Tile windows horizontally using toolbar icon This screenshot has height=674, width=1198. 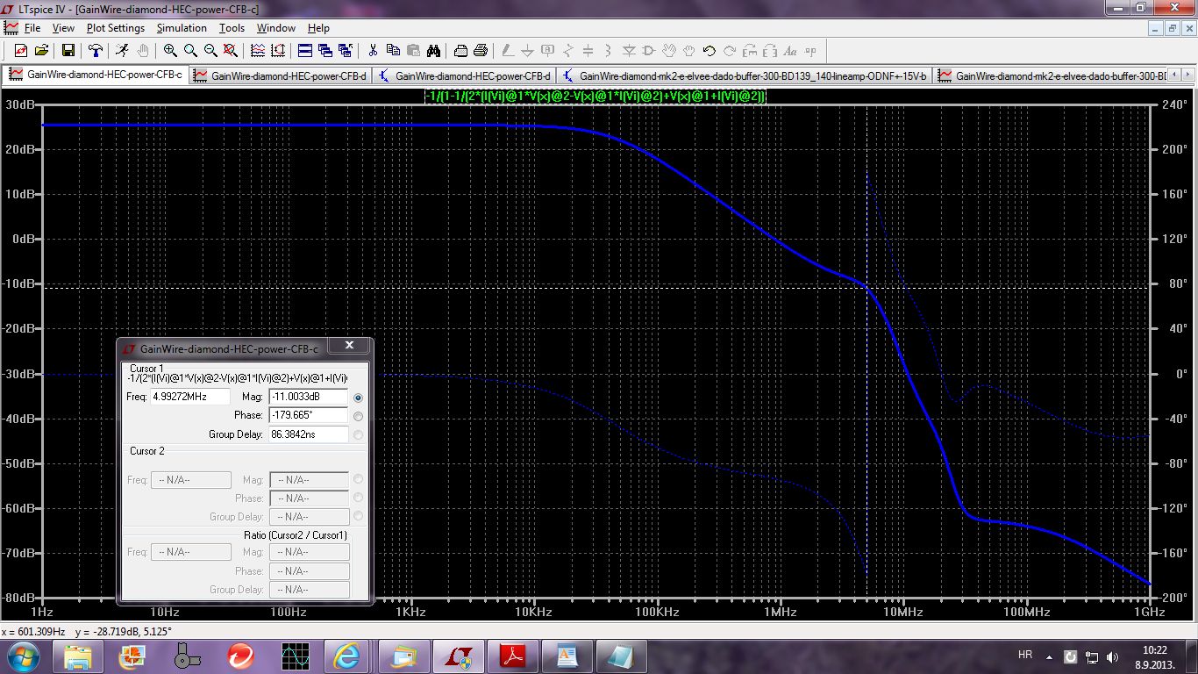point(305,51)
